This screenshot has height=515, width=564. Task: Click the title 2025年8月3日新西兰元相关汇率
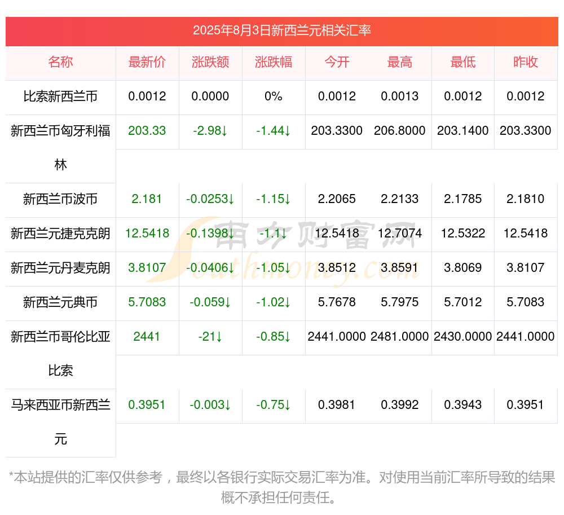point(281,30)
